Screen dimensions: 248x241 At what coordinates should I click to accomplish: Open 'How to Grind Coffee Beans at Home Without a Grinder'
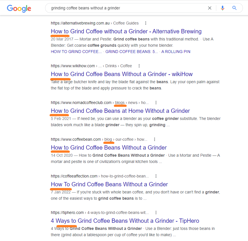(x=120, y=111)
